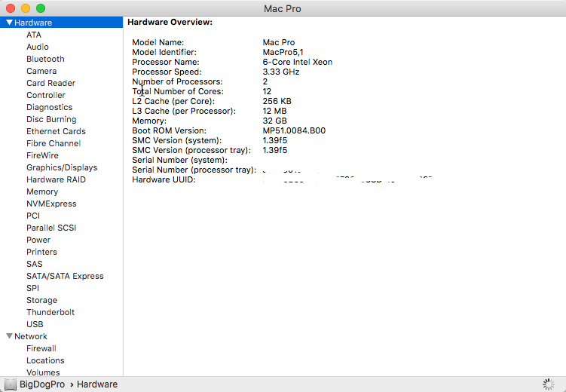This screenshot has height=392, width=566.
Task: Select Ethernet Cards in sidebar
Action: click(56, 131)
